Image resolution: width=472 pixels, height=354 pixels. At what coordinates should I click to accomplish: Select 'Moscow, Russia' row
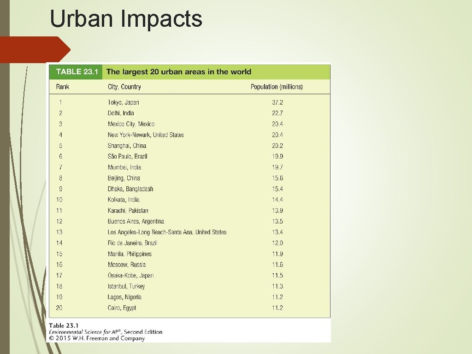127,265
